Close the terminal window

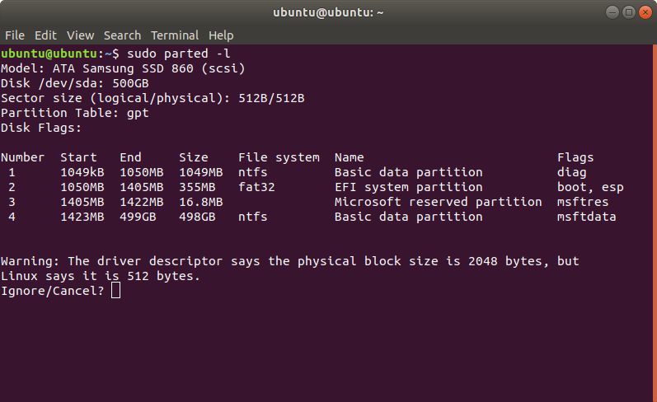tap(645, 12)
